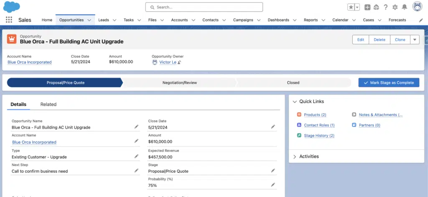Click the Edit button
The height and width of the screenshot is (197, 428).
click(361, 40)
